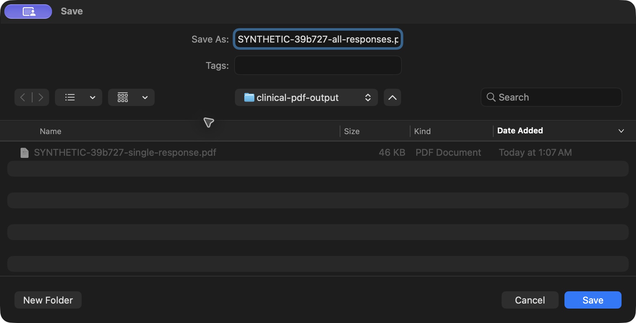The image size is (636, 323).
Task: Create a New Folder
Action: 48,300
